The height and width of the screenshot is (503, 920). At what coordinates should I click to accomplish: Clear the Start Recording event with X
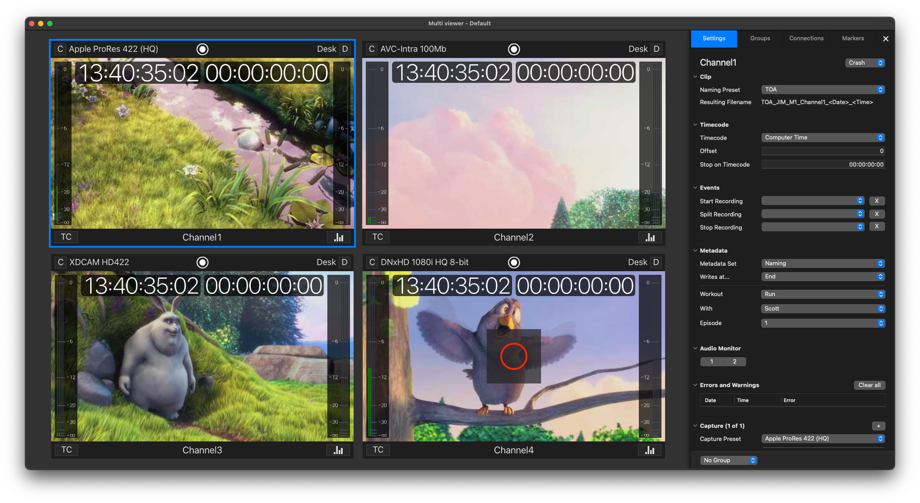coord(877,201)
